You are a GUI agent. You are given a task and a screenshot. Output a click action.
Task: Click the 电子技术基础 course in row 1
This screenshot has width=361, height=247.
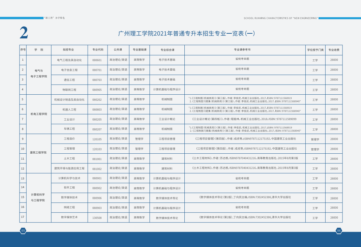pyautogui.click(x=167, y=60)
